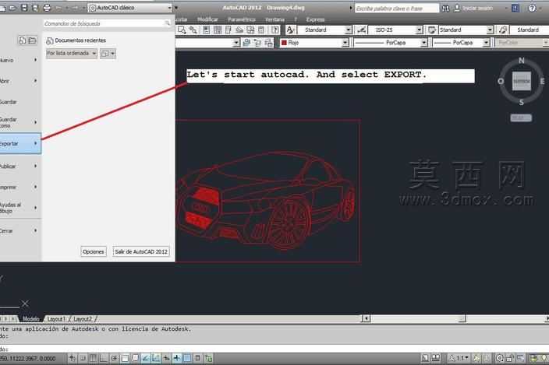Open the Imprimir menu item

[x=20, y=188]
